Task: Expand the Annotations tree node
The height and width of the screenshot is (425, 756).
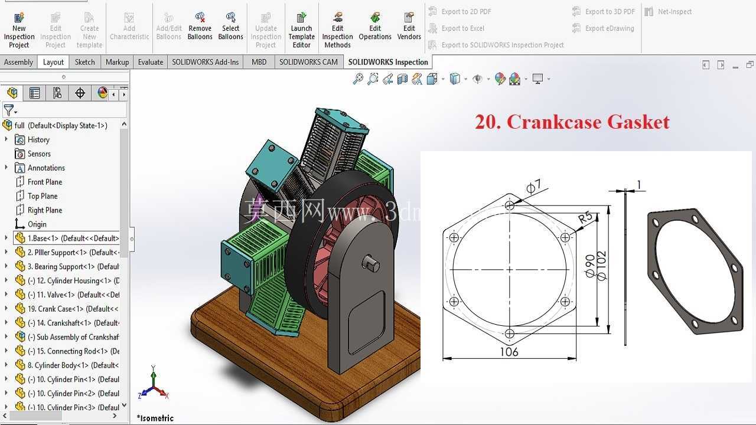Action: click(x=6, y=168)
